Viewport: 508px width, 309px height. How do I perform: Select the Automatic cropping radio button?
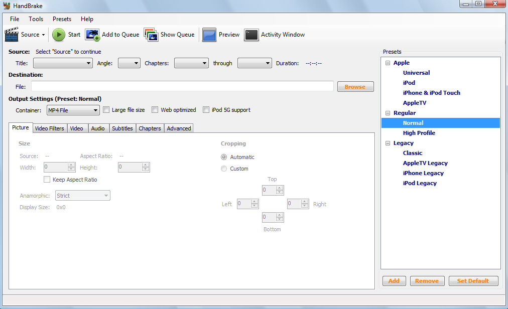[x=224, y=157]
